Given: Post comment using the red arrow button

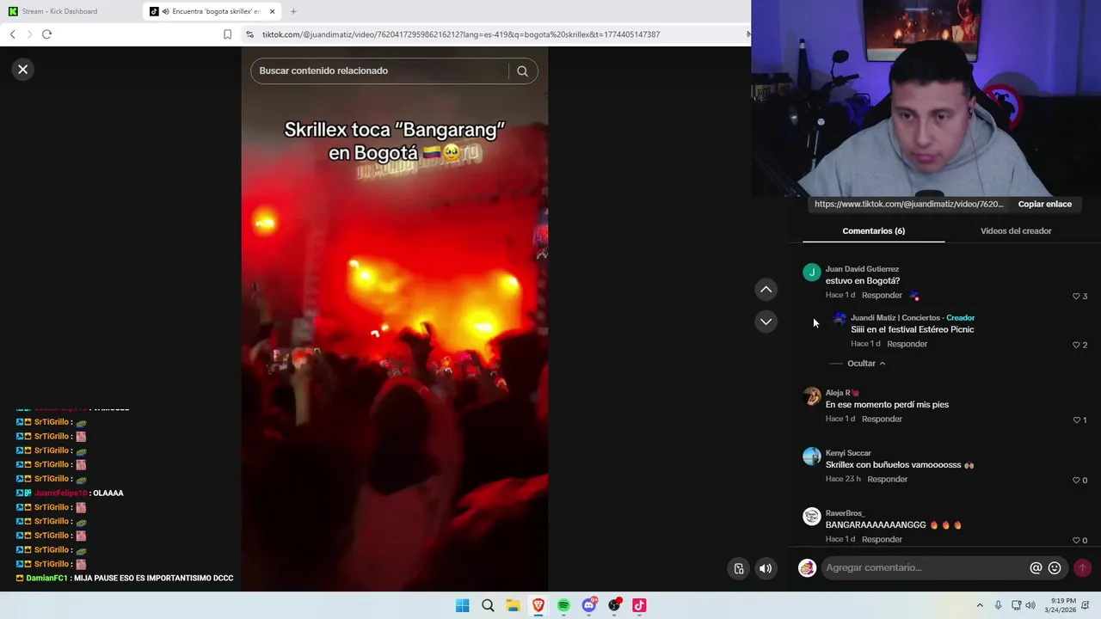Looking at the screenshot, I should tap(1082, 568).
